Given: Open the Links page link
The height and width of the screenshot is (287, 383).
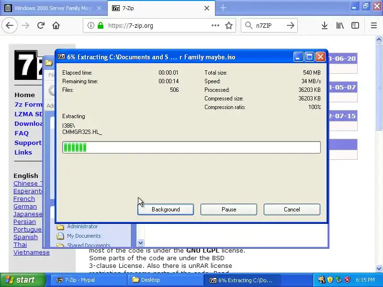Looking at the screenshot, I should [x=23, y=152].
